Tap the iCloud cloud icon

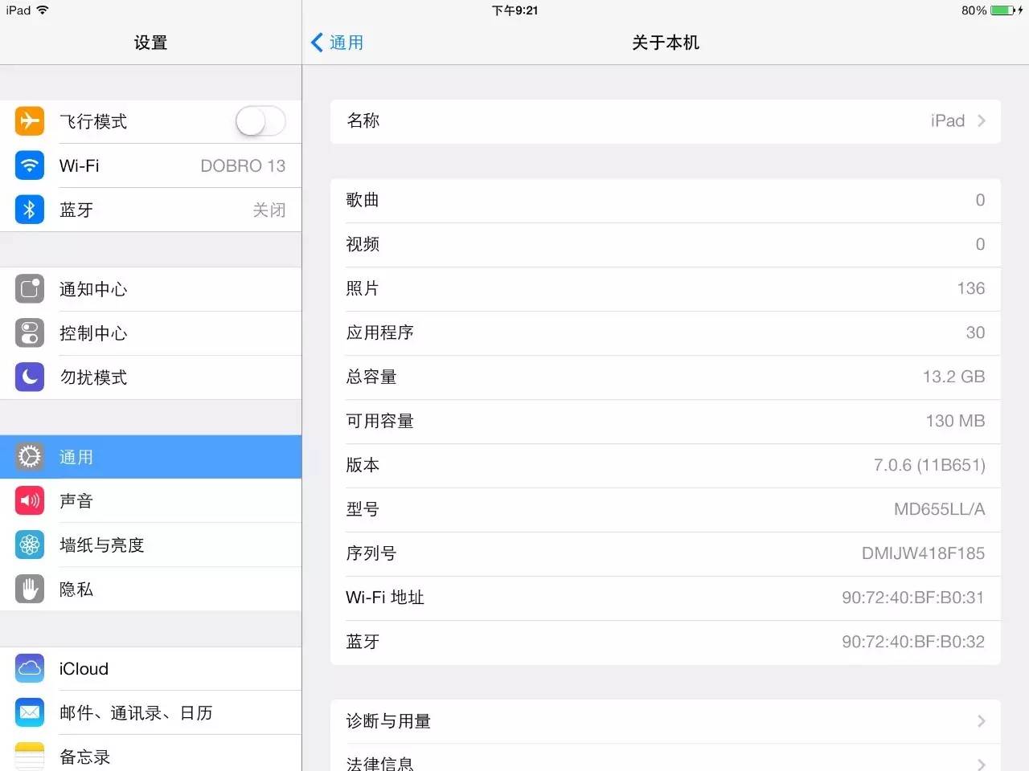(x=30, y=668)
